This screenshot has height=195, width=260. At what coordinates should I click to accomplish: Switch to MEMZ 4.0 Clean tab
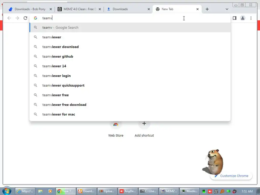[x=79, y=9]
